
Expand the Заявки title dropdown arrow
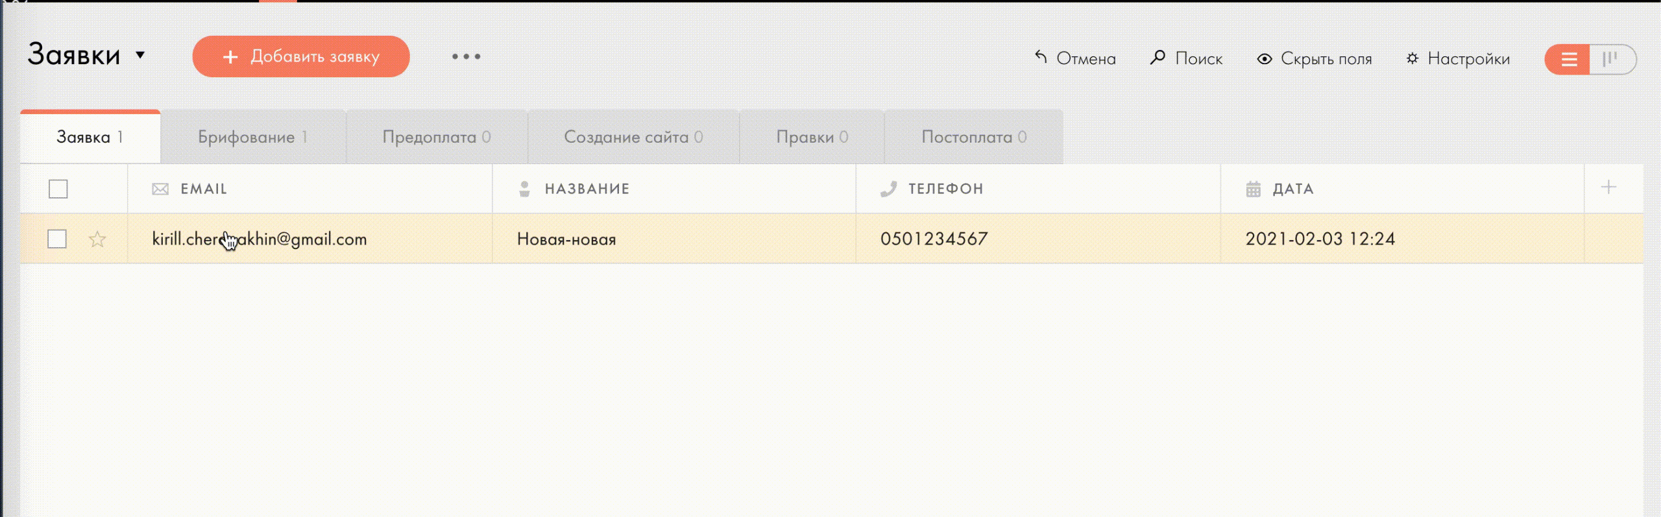(140, 55)
